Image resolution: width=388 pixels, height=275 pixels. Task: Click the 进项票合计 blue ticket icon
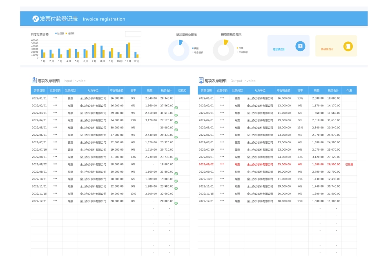pyautogui.click(x=299, y=46)
